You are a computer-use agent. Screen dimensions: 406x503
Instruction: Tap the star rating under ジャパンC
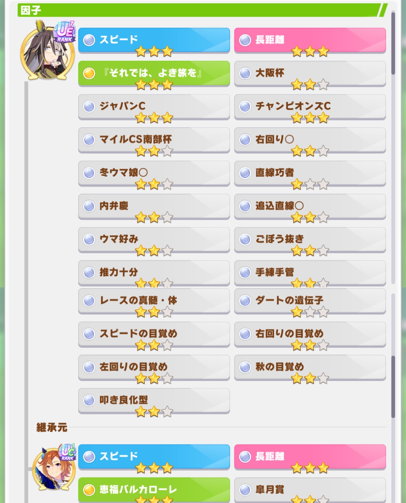tap(154, 118)
